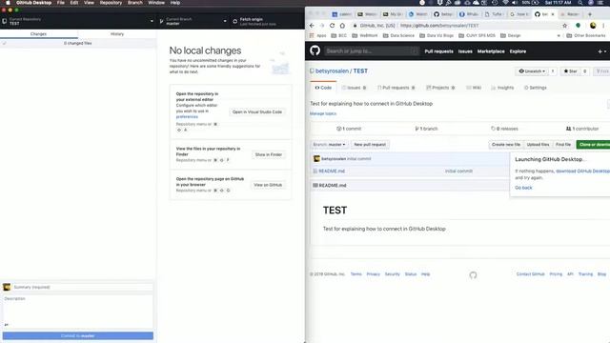This screenshot has width=610, height=343.
Task: Bookmark this page with the star icon
Action: point(564,26)
